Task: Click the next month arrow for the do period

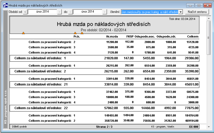Action: 105,12
